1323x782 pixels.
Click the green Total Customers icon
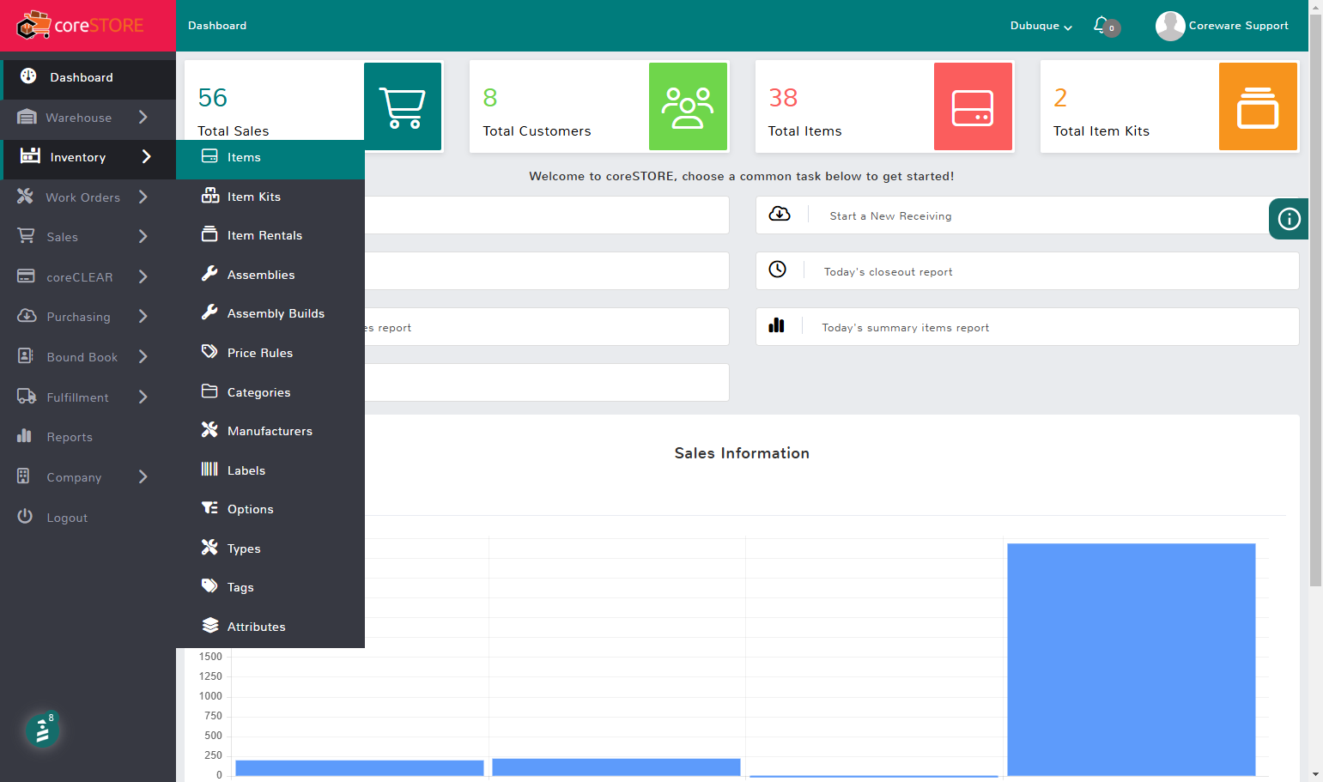pos(688,106)
